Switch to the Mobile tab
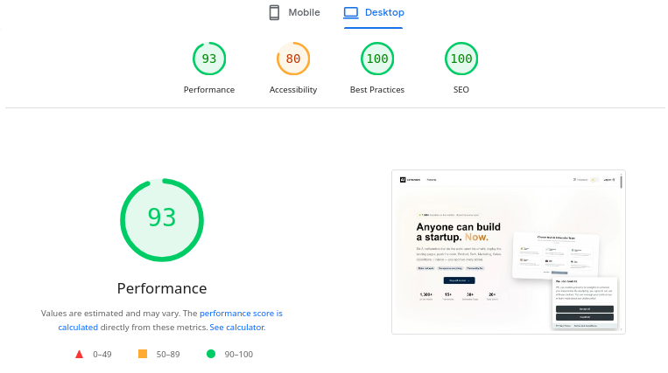The image size is (668, 373). coord(294,13)
